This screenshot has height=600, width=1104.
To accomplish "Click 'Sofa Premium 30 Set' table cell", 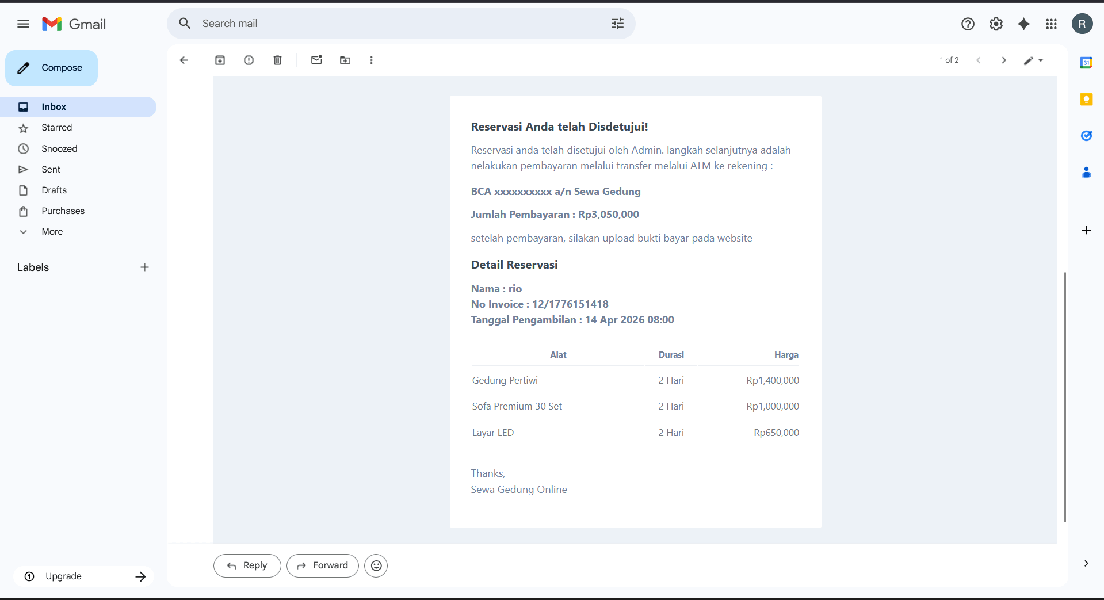I will coord(517,406).
